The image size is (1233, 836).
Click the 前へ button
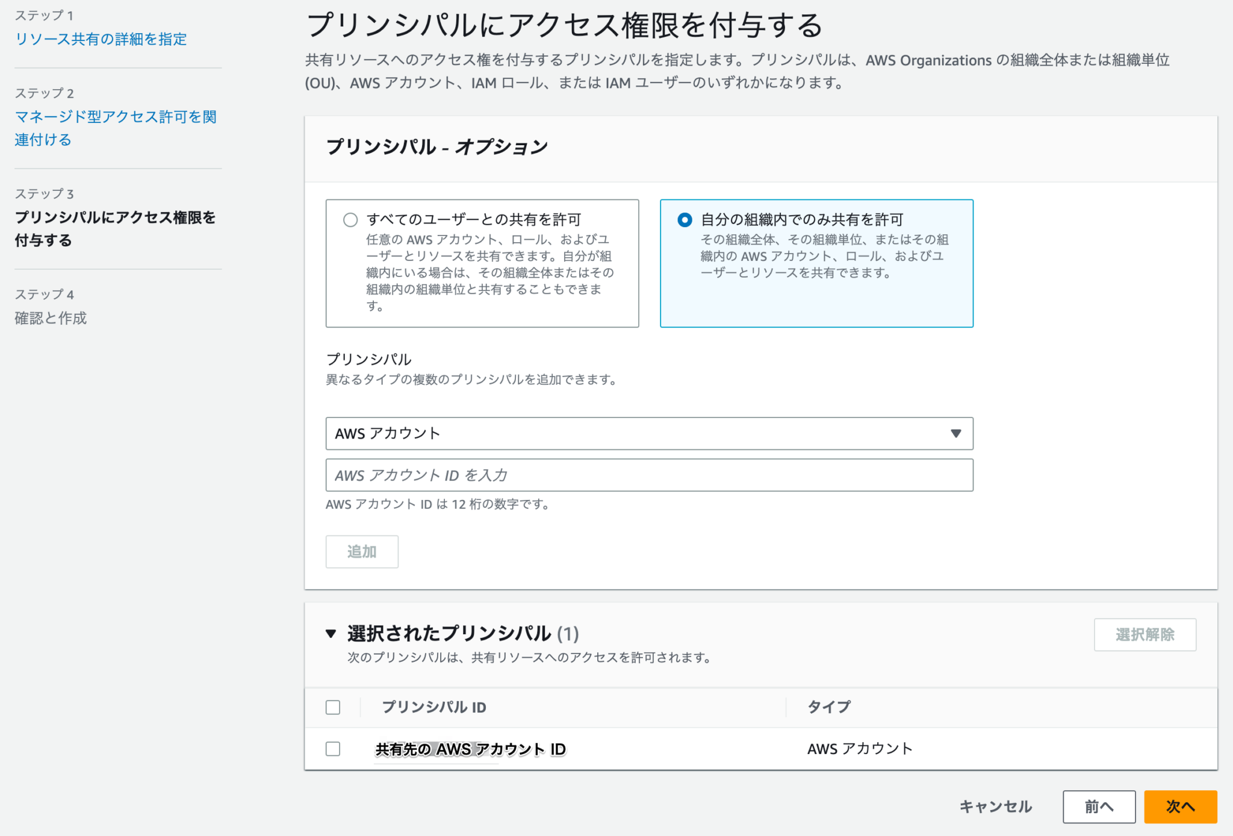[x=1099, y=806]
